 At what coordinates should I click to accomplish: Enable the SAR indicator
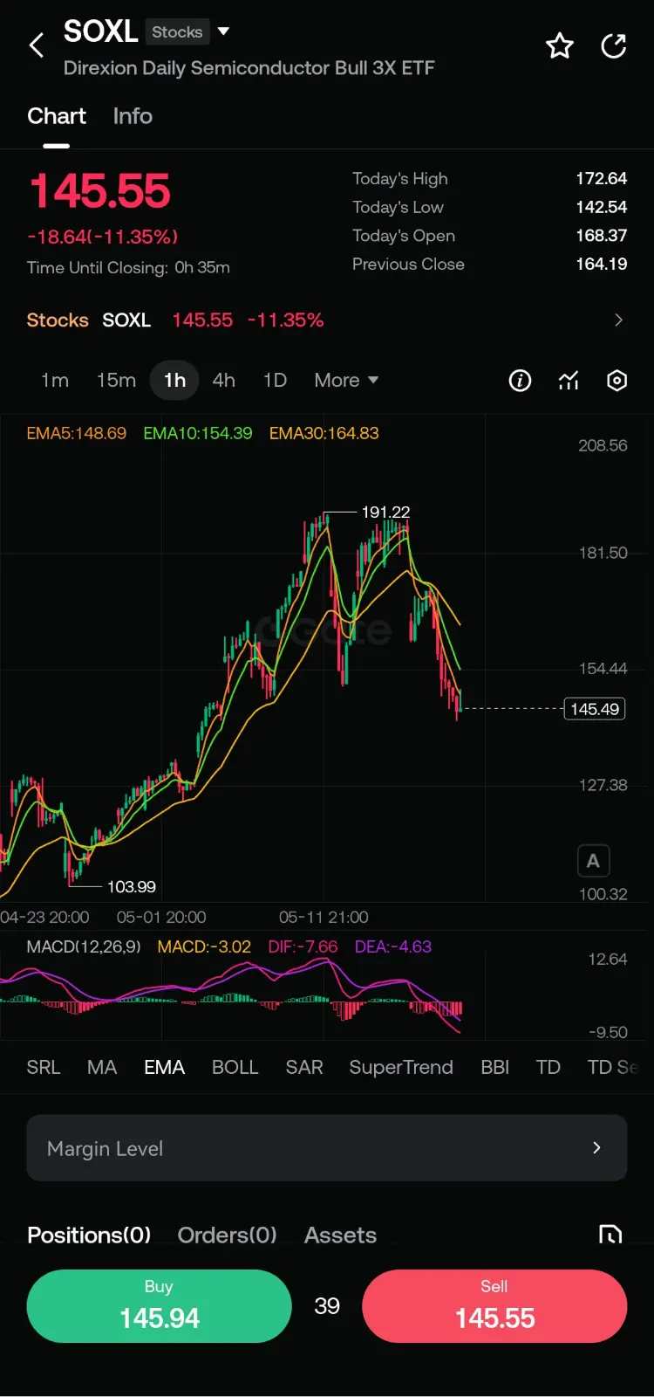click(304, 1067)
